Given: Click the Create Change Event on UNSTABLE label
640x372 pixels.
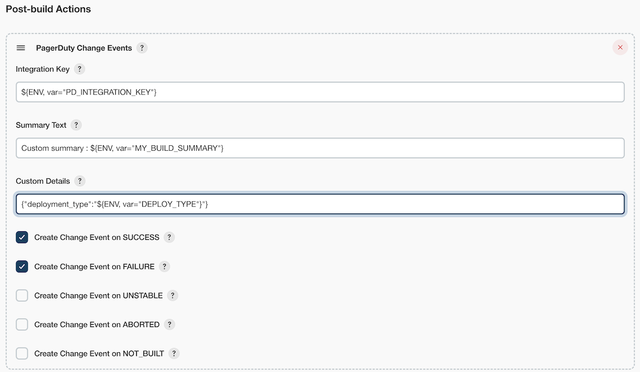Looking at the screenshot, I should (x=98, y=295).
